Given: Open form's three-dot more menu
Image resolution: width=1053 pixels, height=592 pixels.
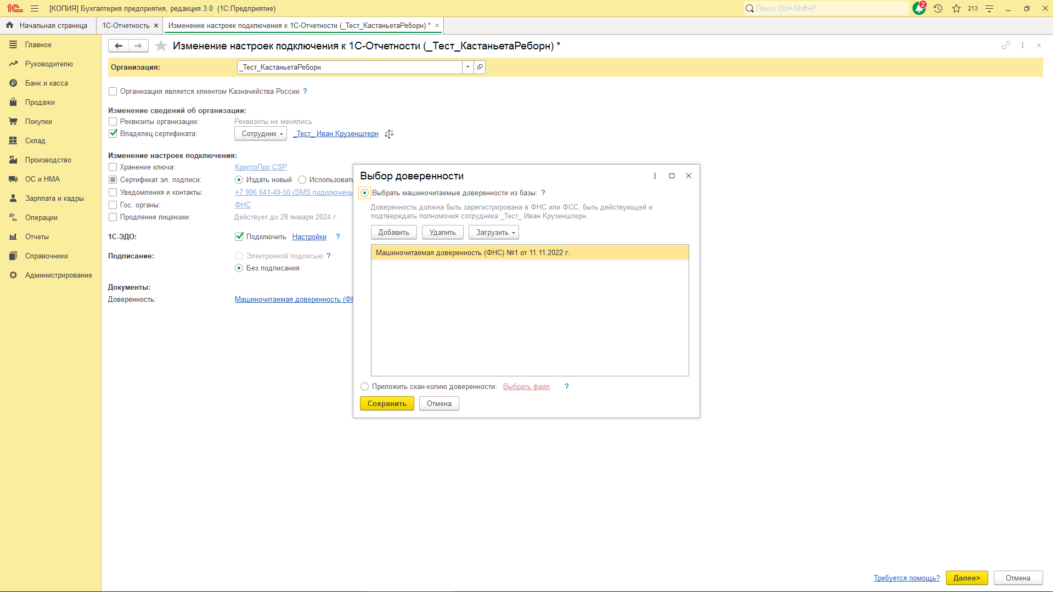Looking at the screenshot, I should click(x=1022, y=46).
